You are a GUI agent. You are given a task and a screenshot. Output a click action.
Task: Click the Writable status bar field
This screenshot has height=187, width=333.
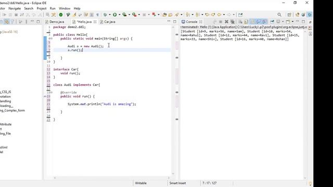140,183
